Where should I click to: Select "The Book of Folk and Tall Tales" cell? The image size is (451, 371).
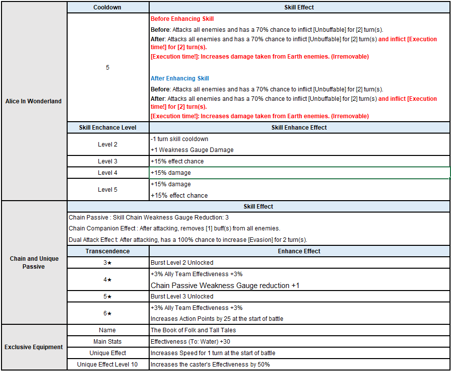299,330
